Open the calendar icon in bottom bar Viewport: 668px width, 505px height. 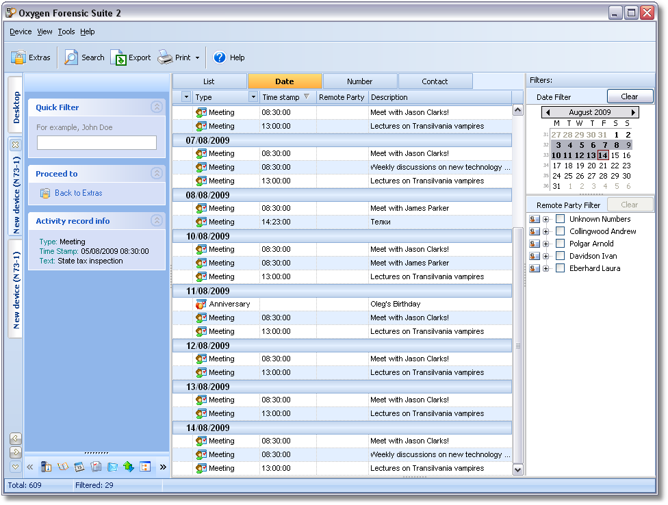coord(79,467)
